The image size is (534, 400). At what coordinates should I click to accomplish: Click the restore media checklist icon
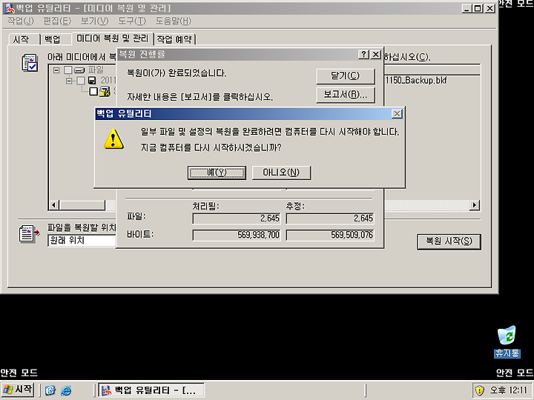pos(30,62)
